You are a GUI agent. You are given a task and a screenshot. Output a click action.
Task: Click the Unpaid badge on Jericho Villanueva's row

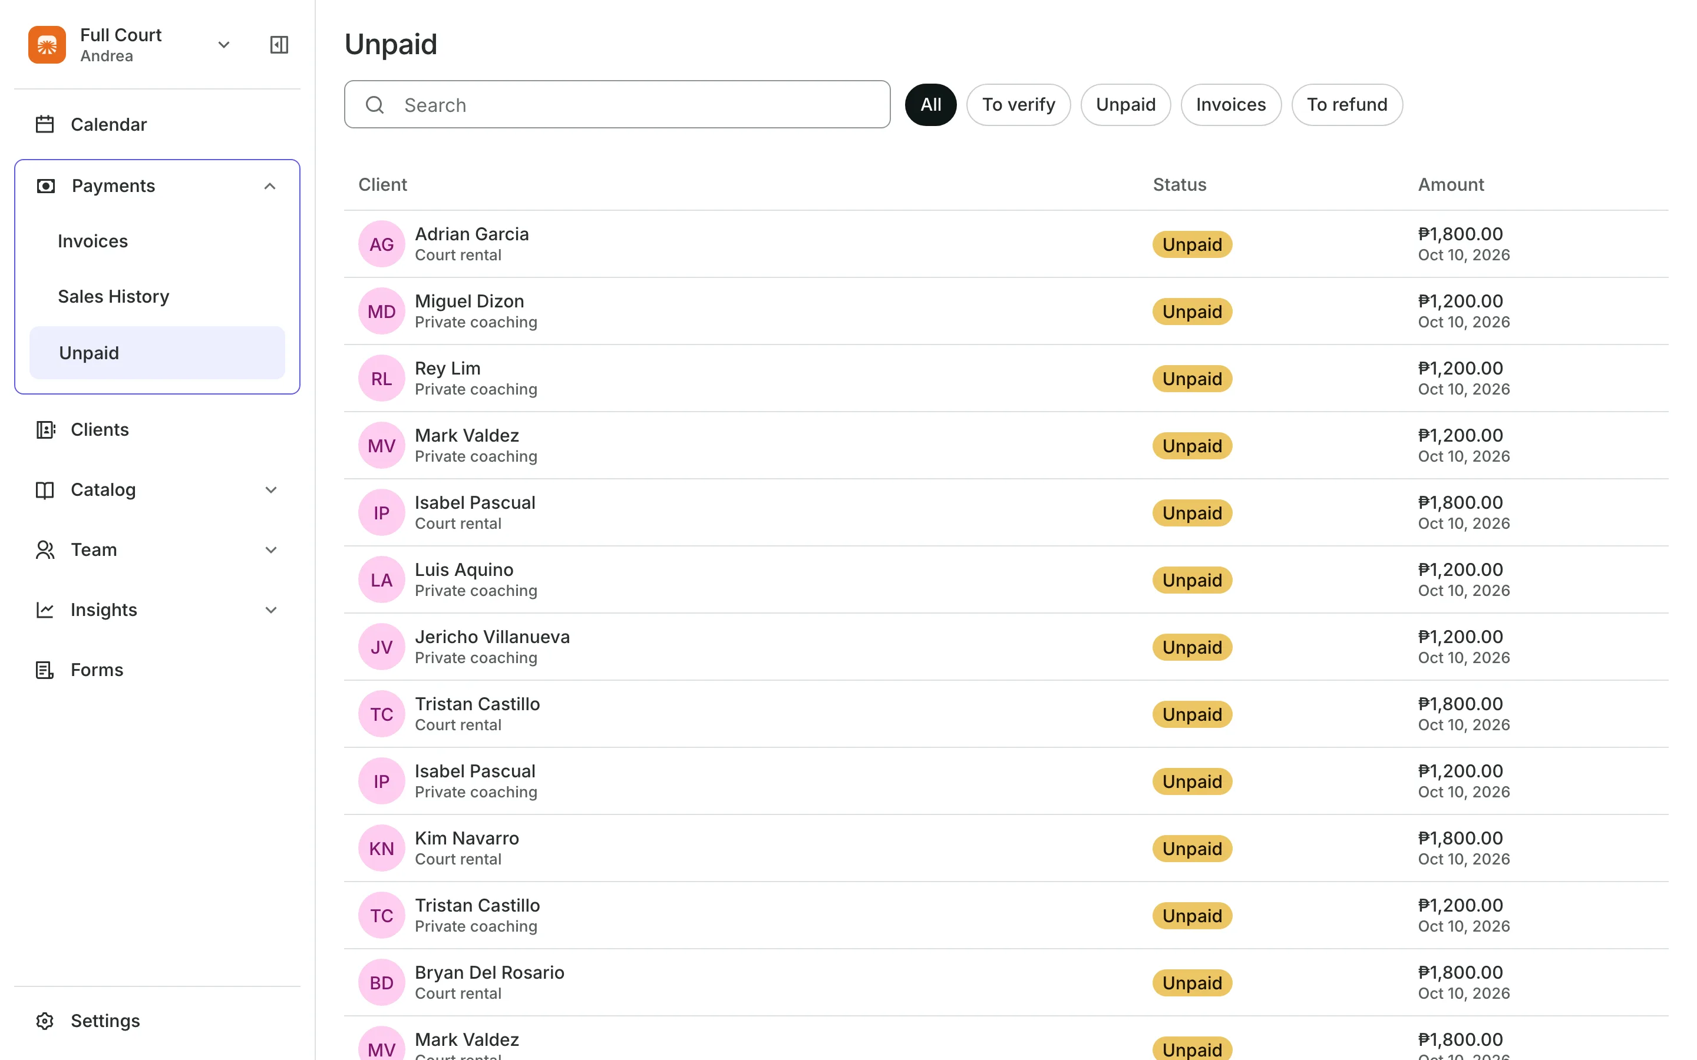(1192, 647)
